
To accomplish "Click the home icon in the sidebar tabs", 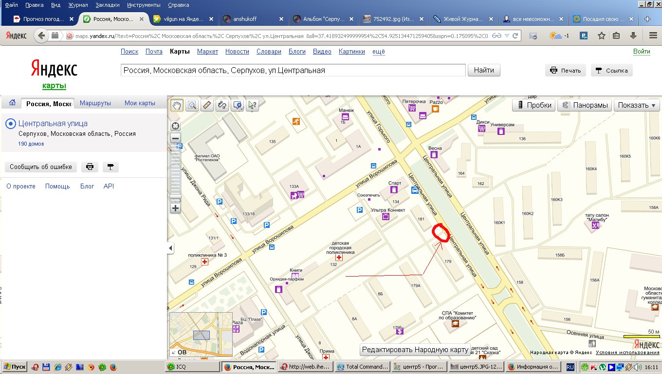I will tap(12, 103).
